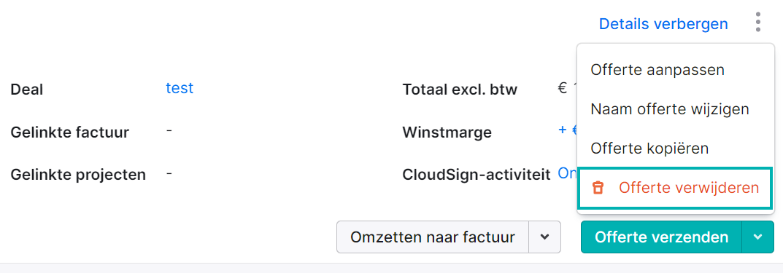Click the Gelinkte factuur label
Screen dimensions: 783x273
coord(69,132)
